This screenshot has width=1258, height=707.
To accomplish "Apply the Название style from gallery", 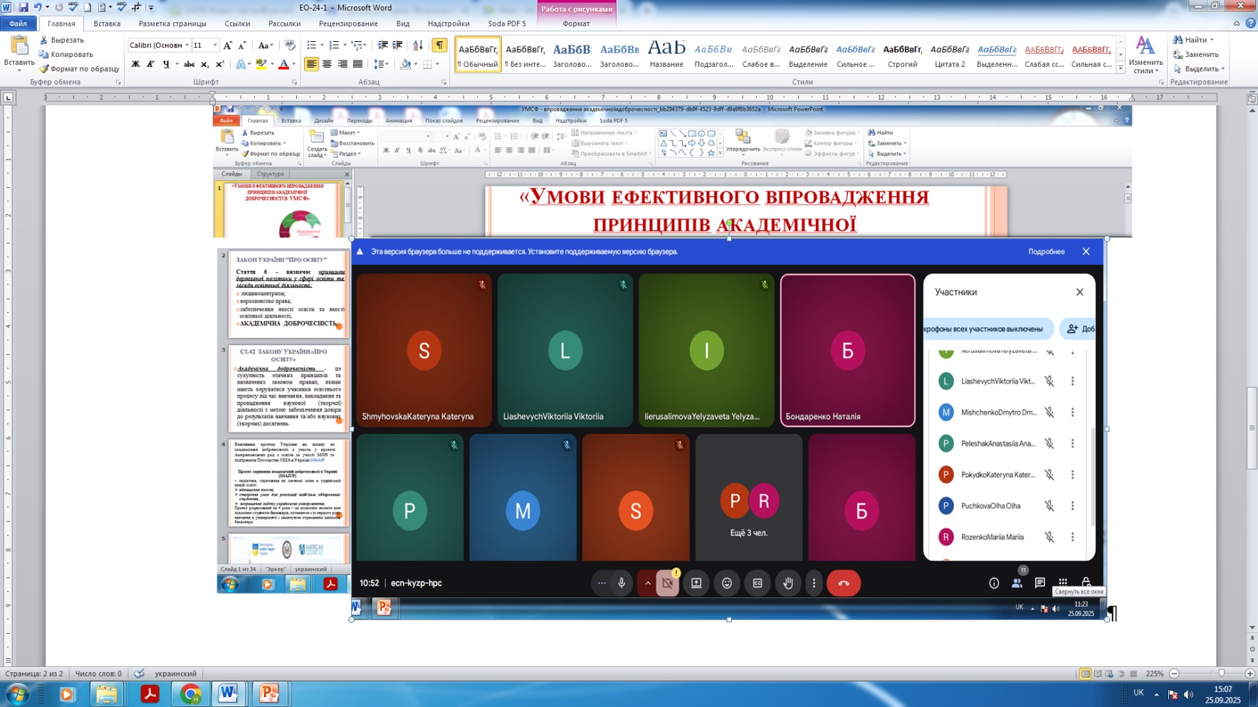I will 666,54.
